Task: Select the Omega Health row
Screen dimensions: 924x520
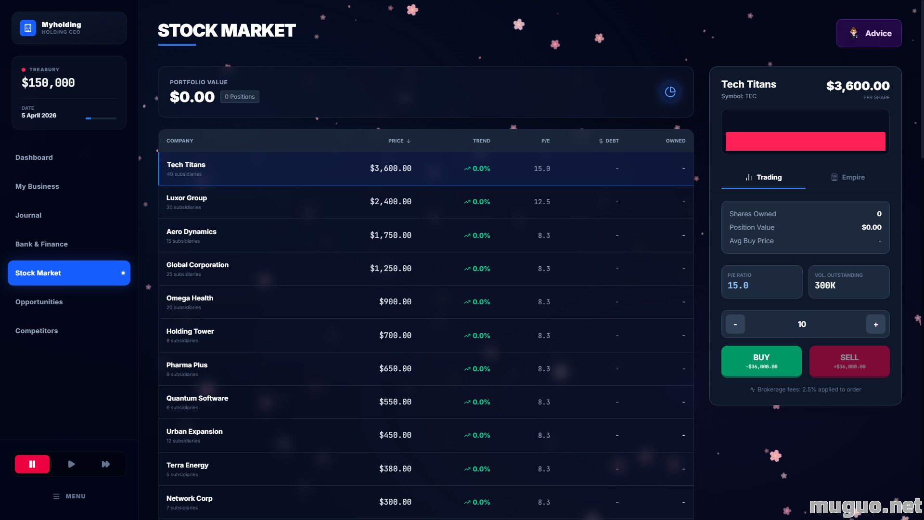Action: click(426, 302)
